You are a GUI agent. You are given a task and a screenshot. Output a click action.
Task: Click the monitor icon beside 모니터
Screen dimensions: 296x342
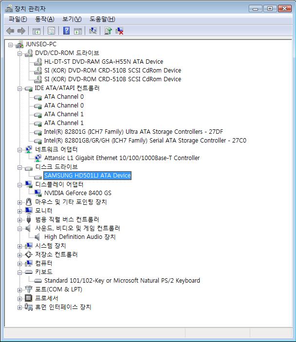click(29, 211)
